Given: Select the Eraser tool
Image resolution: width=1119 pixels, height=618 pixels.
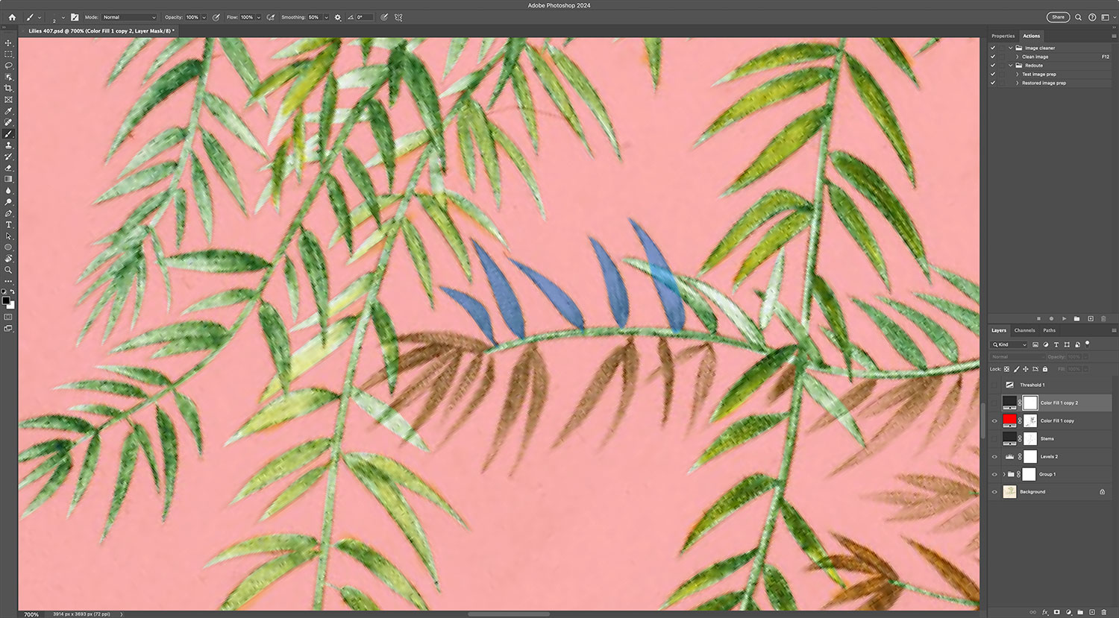Looking at the screenshot, I should (x=8, y=168).
